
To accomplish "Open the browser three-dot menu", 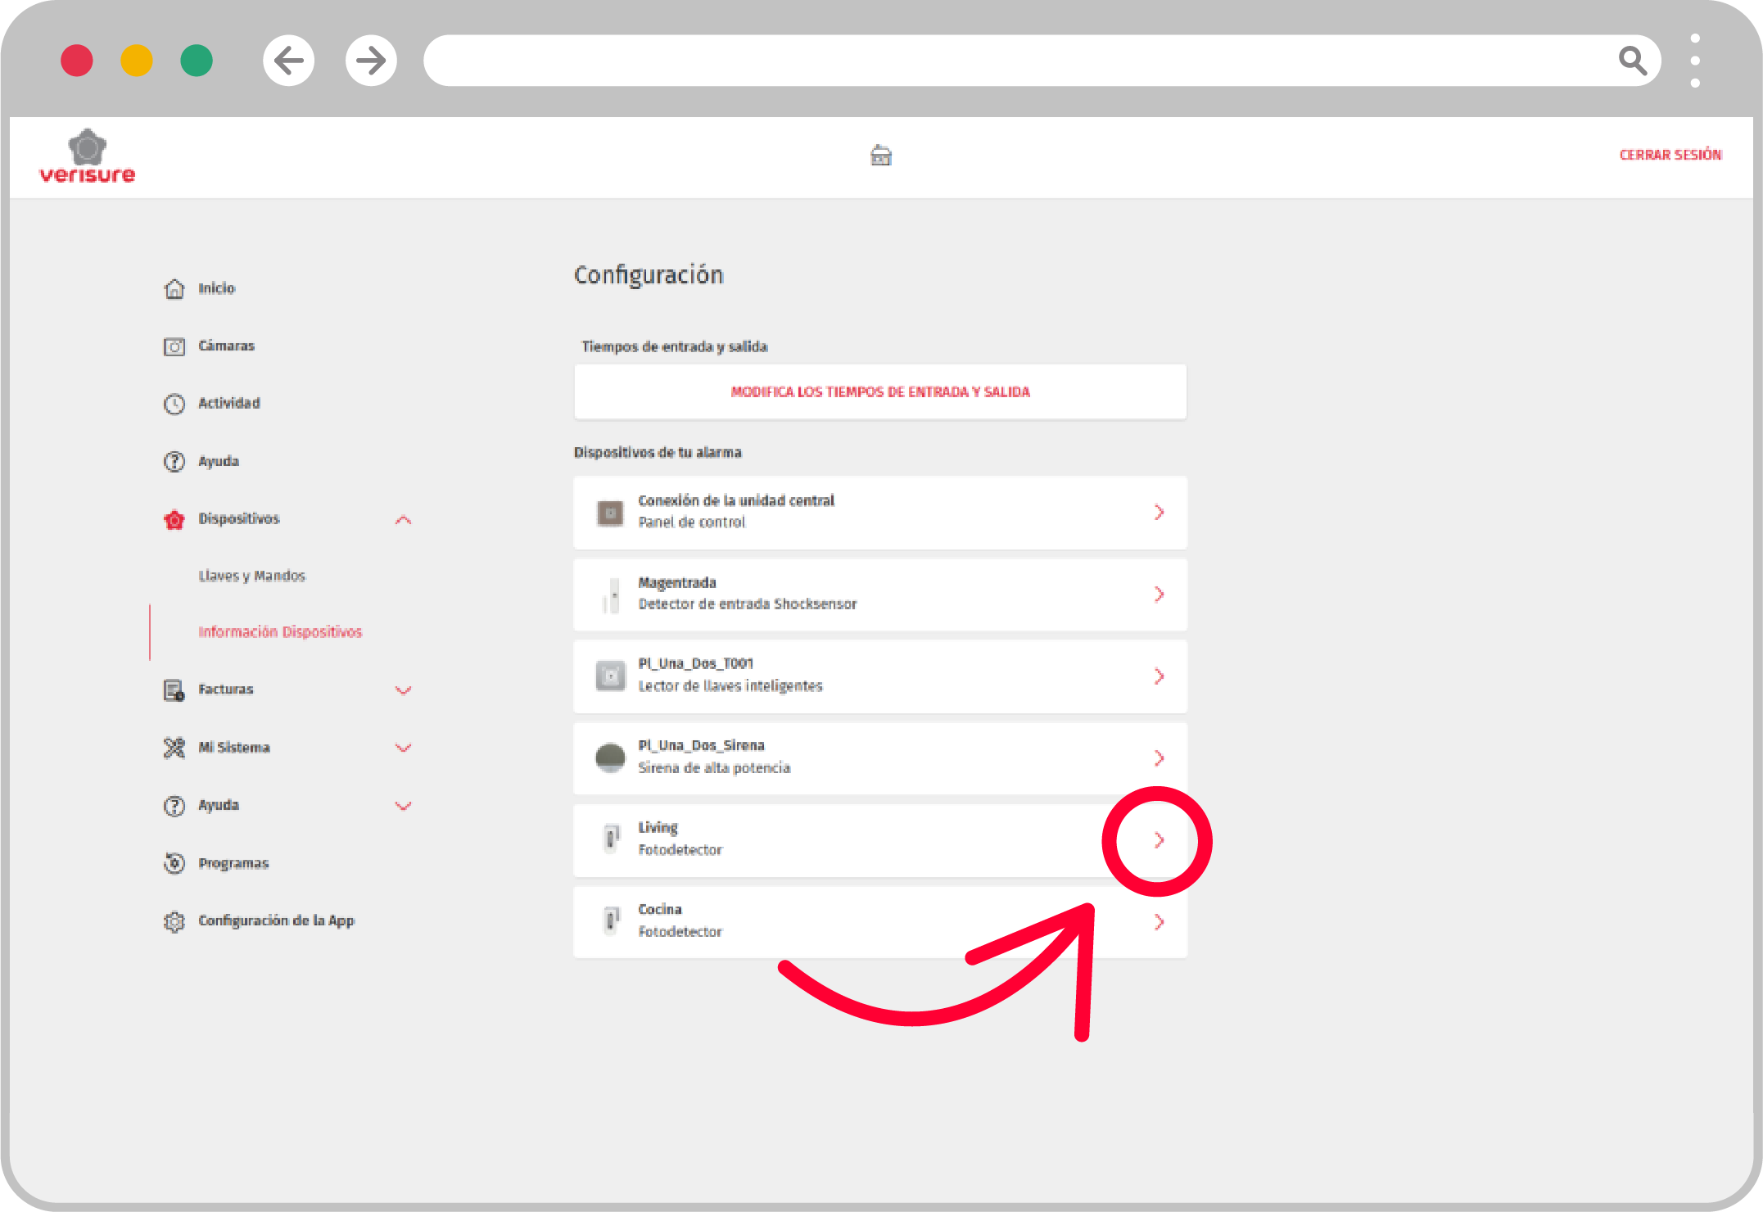I will pos(1695,61).
